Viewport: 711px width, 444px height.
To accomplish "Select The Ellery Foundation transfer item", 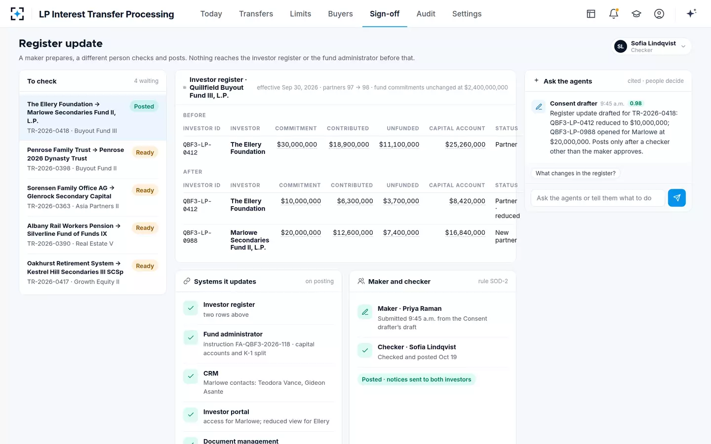I will pos(93,117).
